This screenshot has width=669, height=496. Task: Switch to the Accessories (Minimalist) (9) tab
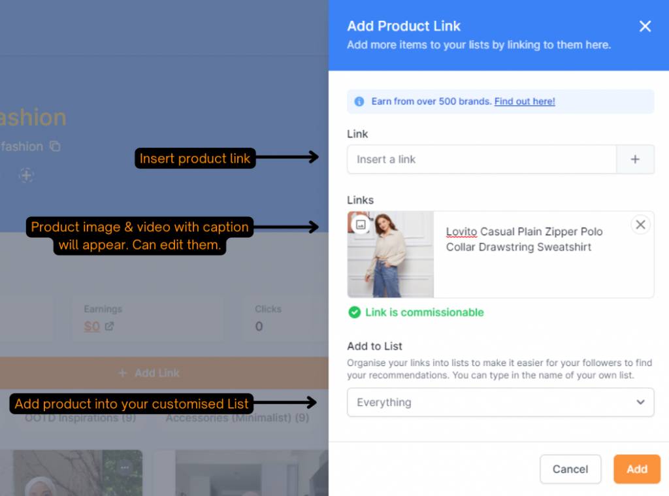[x=237, y=418]
